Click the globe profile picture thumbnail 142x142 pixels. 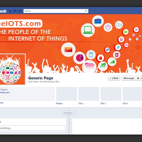coord(12,69)
